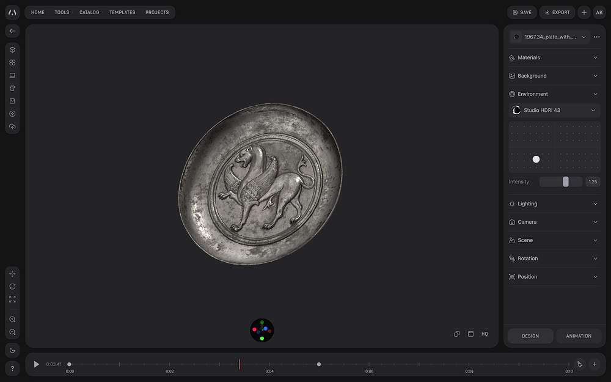
Task: Click the cloud upload icon
Action: [x=12, y=127]
